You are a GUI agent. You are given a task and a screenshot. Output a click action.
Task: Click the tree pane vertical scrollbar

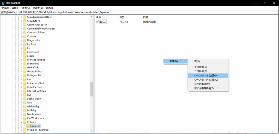coord(92,89)
